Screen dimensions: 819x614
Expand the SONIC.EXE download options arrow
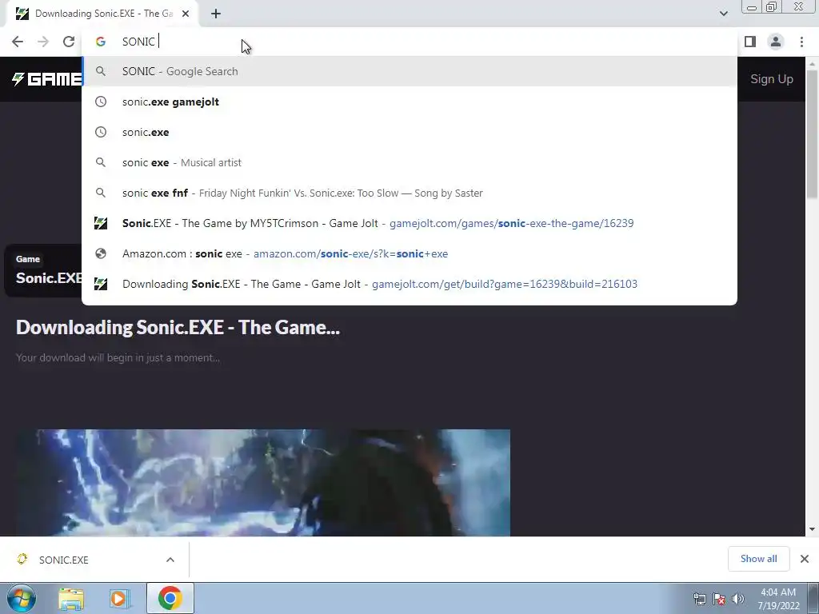pyautogui.click(x=170, y=560)
